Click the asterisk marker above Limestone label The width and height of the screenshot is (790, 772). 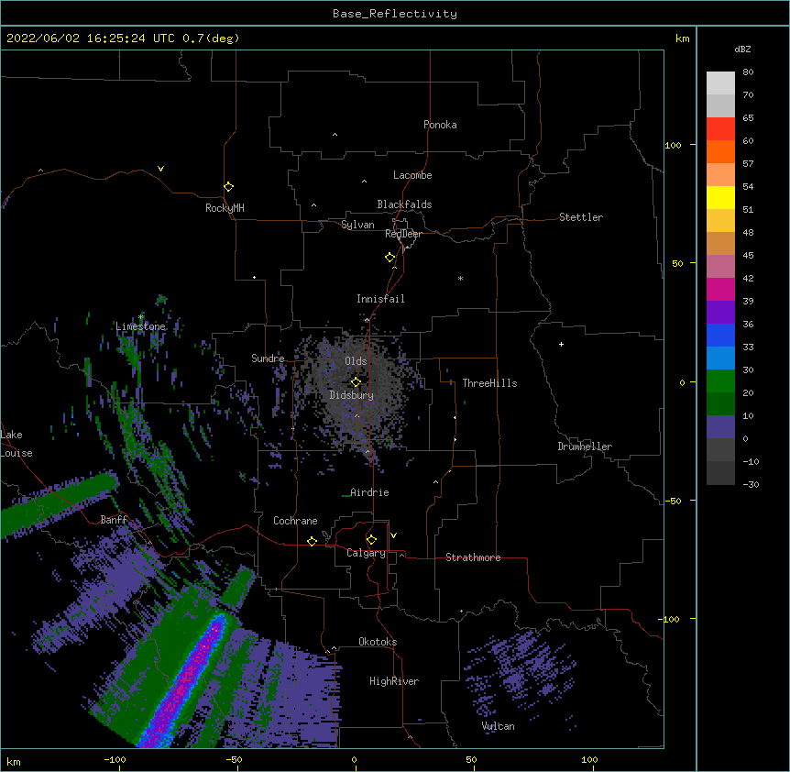pyautogui.click(x=141, y=317)
